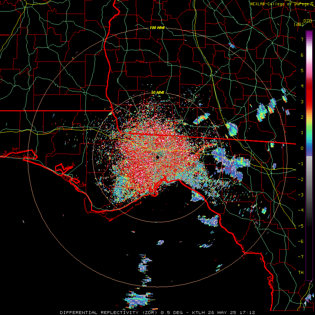The height and width of the screenshot is (315, 315).
Task: Click the 50 NMI range ring label
Action: (158, 92)
